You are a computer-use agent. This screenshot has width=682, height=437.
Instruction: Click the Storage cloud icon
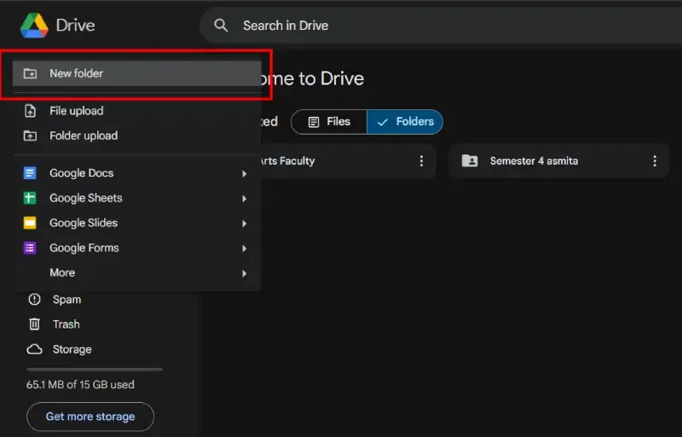(x=34, y=349)
